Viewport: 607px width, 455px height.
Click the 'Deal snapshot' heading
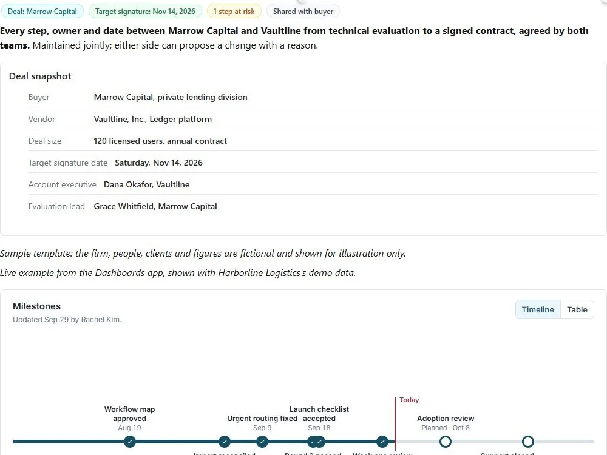tap(40, 76)
